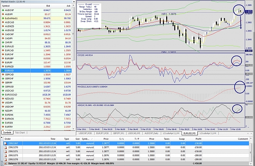Sort orders by the Time column header
255x166 pixels.
[x=40, y=139]
